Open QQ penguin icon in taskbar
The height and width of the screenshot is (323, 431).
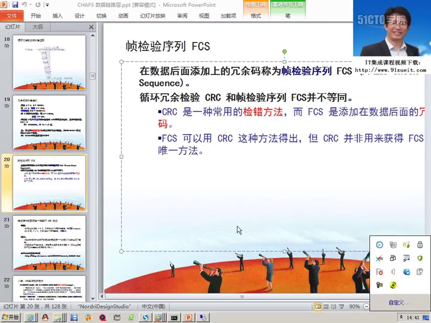pos(45,317)
